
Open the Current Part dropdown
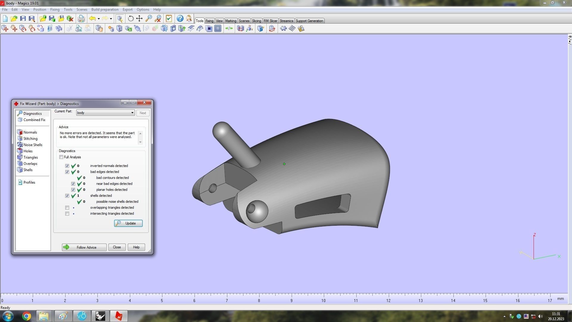point(132,113)
